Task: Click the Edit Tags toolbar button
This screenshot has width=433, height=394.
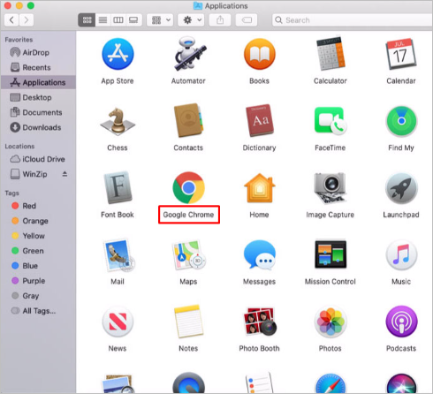Action: click(x=247, y=20)
